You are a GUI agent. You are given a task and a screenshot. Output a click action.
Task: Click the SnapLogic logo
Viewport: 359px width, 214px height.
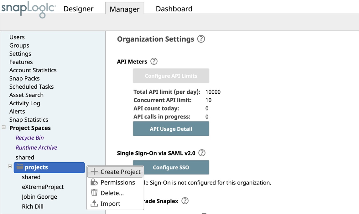[x=28, y=9]
